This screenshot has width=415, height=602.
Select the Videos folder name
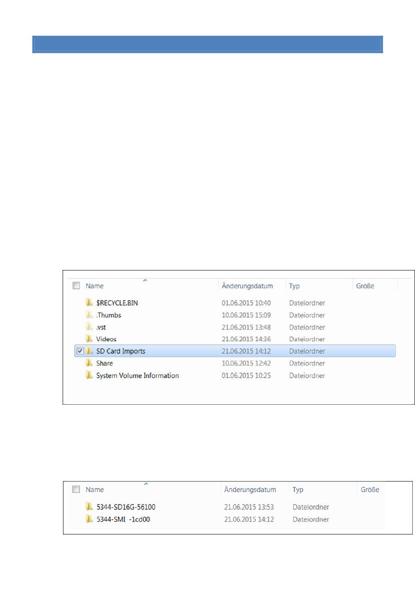106,339
